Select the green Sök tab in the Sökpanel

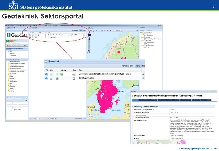click(8, 41)
